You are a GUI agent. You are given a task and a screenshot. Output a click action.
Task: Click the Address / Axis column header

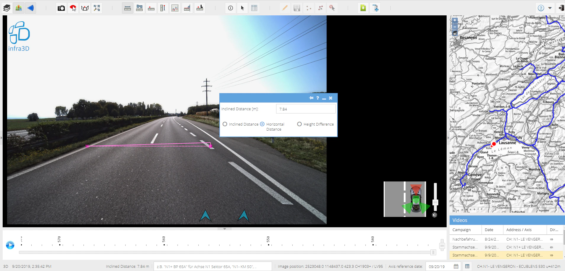(519, 230)
